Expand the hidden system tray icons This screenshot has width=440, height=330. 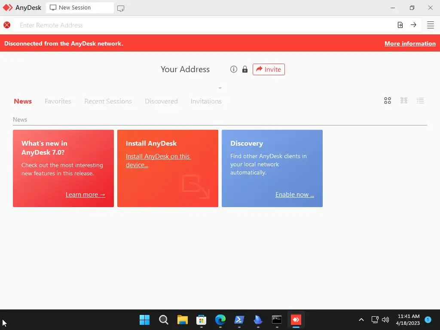pyautogui.click(x=361, y=320)
